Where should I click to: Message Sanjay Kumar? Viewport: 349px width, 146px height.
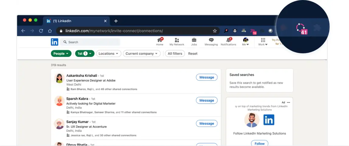207,123
